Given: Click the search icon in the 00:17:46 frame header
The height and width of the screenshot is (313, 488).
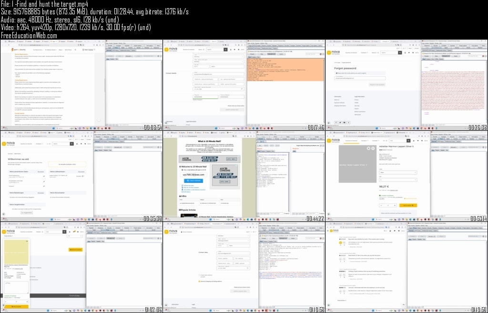Looking at the screenshot, I should [x=225, y=50].
